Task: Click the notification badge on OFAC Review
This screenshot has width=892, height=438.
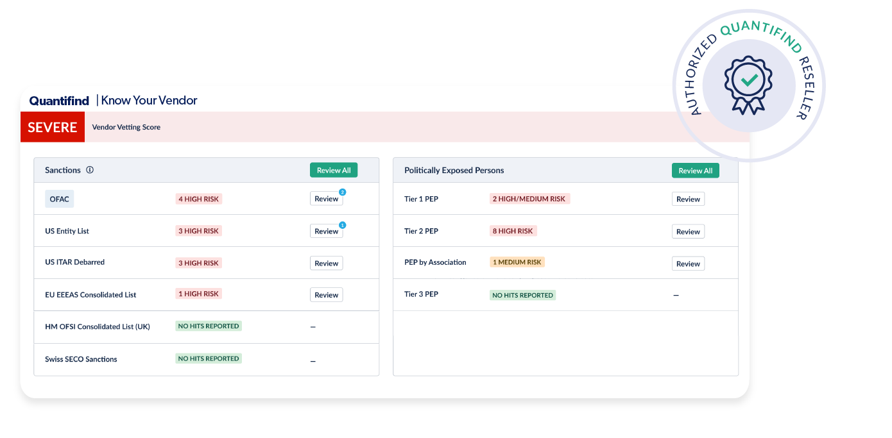Action: [342, 192]
